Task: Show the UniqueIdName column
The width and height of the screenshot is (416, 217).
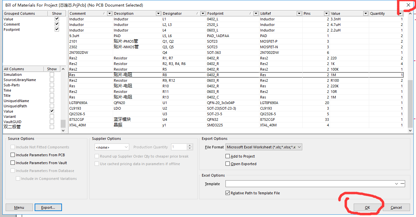Action: pos(52,101)
